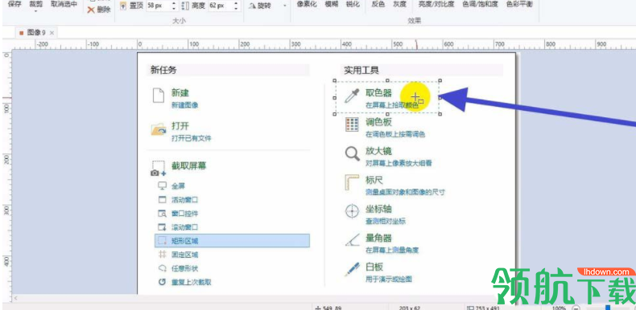The width and height of the screenshot is (636, 310).
Task: Close the 图像 9 tab
Action: click(52, 33)
